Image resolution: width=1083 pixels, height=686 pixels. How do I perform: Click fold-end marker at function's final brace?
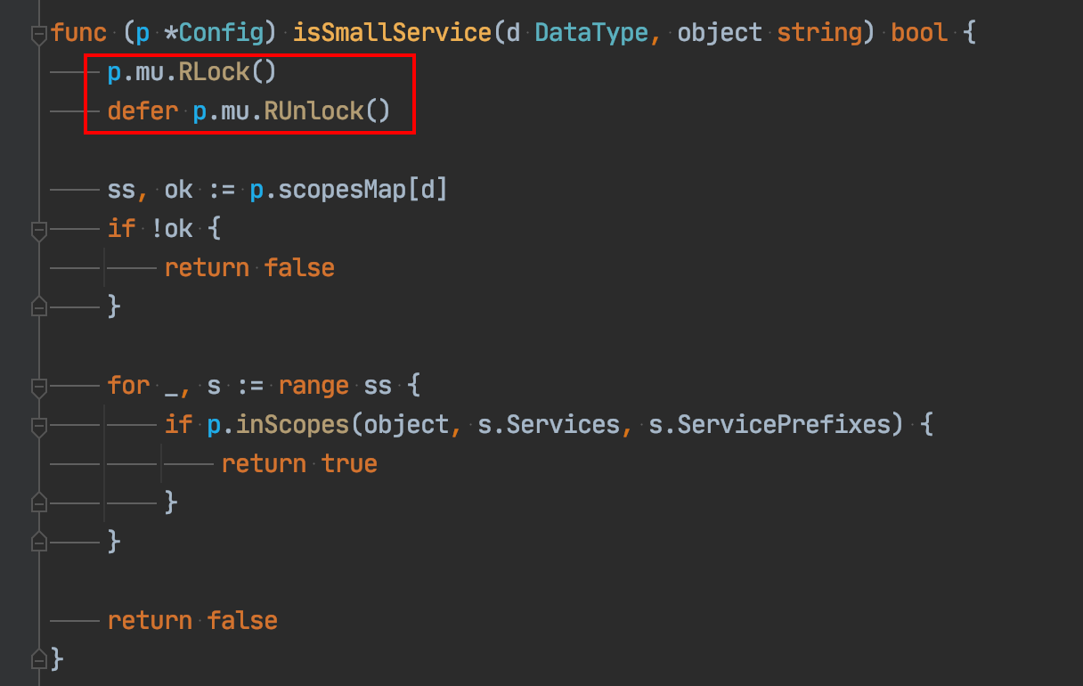tap(38, 660)
